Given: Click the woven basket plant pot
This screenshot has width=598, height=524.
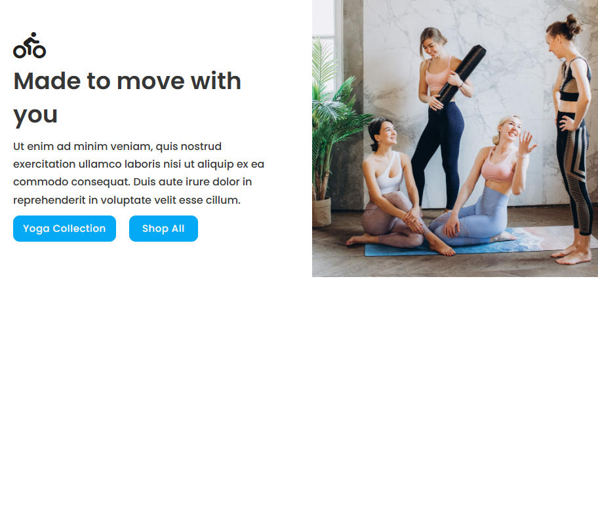Looking at the screenshot, I should click(x=321, y=213).
